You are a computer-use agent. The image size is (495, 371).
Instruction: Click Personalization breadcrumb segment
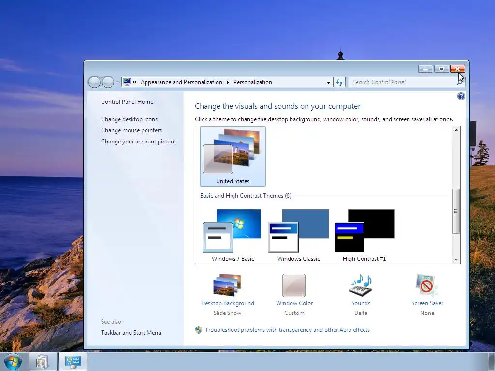252,82
